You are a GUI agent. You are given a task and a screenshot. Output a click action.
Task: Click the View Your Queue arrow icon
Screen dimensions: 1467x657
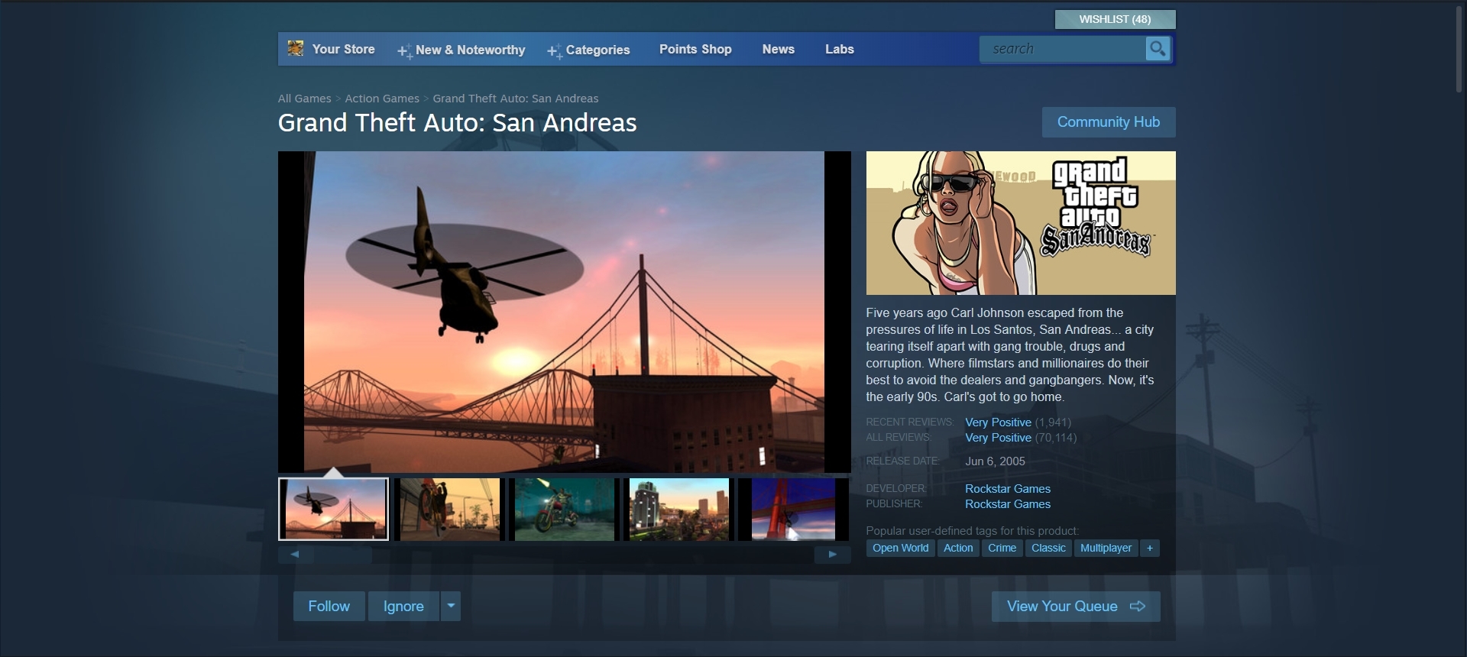(1138, 606)
